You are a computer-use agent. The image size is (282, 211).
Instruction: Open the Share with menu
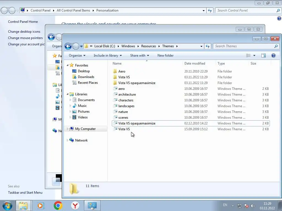[x=140, y=55]
